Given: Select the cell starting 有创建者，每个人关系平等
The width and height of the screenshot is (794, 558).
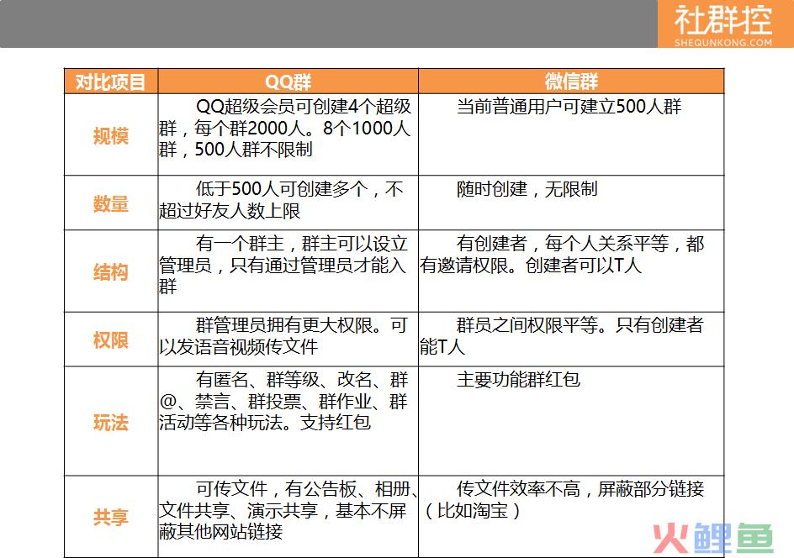Looking at the screenshot, I should coord(571,271).
